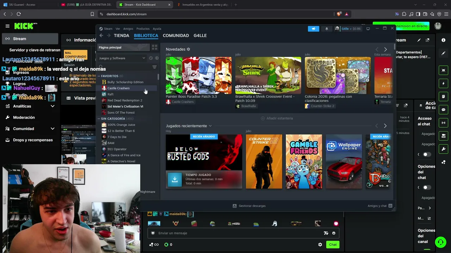The height and width of the screenshot is (253, 451).
Task: Open Kick profile avatar menu
Action: 438,26
